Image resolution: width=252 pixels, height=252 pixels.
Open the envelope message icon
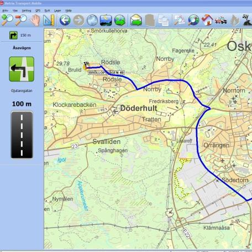136,20
